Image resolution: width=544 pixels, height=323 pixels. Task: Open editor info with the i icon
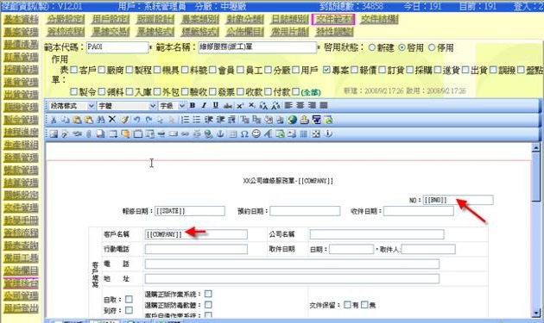[x=328, y=134]
